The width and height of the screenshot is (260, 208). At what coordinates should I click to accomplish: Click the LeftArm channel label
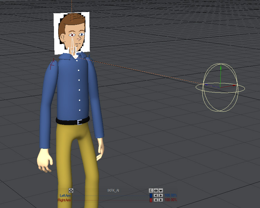[65, 196]
